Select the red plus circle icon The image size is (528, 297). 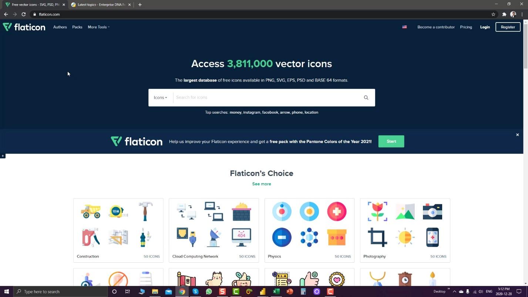click(x=337, y=211)
